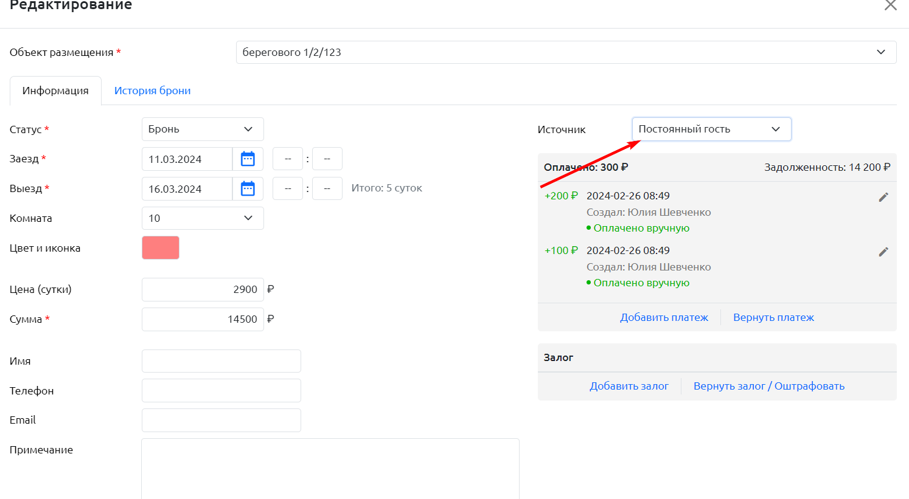
Task: Set the Заезд hour field
Action: [x=288, y=159]
